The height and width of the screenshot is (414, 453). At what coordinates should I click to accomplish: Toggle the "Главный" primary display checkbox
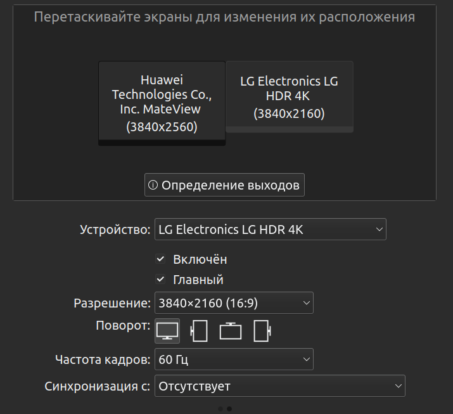coord(161,280)
